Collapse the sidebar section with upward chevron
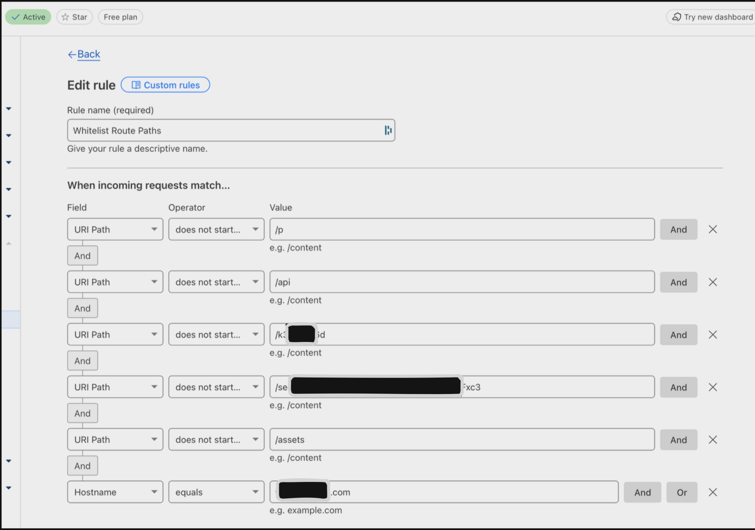The height and width of the screenshot is (530, 755). pos(9,243)
